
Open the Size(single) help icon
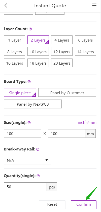click(x=29, y=123)
